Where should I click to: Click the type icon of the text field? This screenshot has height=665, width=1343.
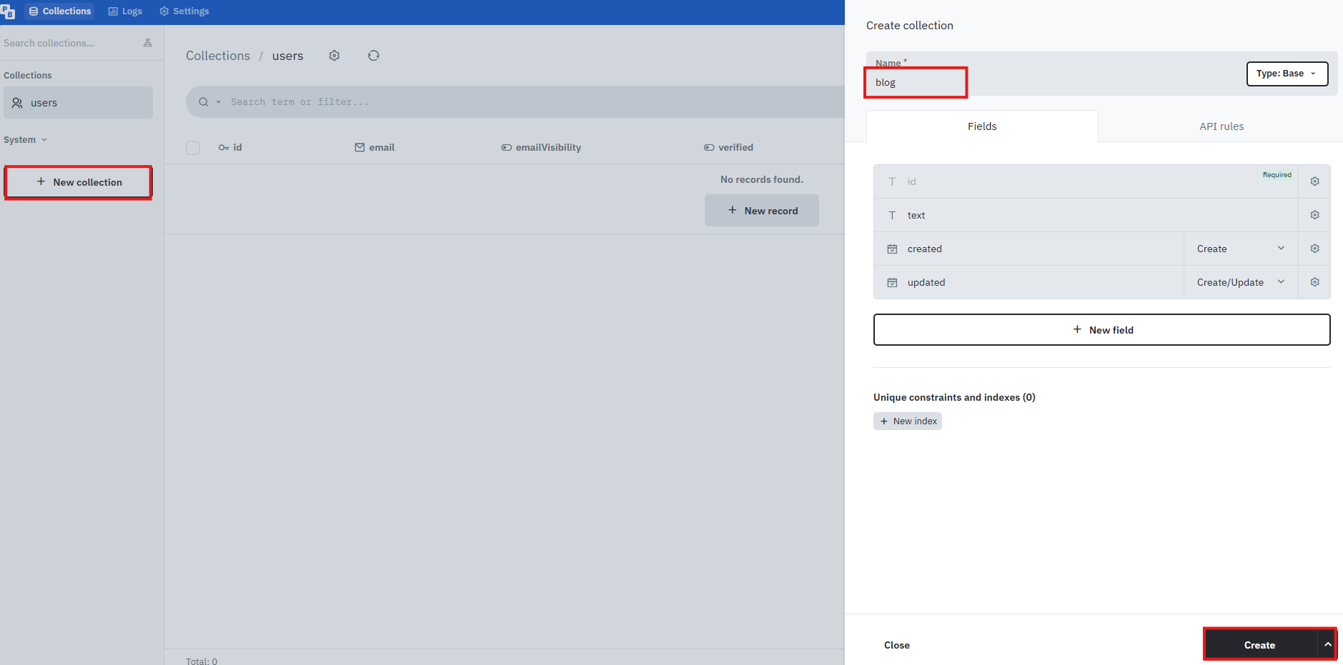coord(892,215)
